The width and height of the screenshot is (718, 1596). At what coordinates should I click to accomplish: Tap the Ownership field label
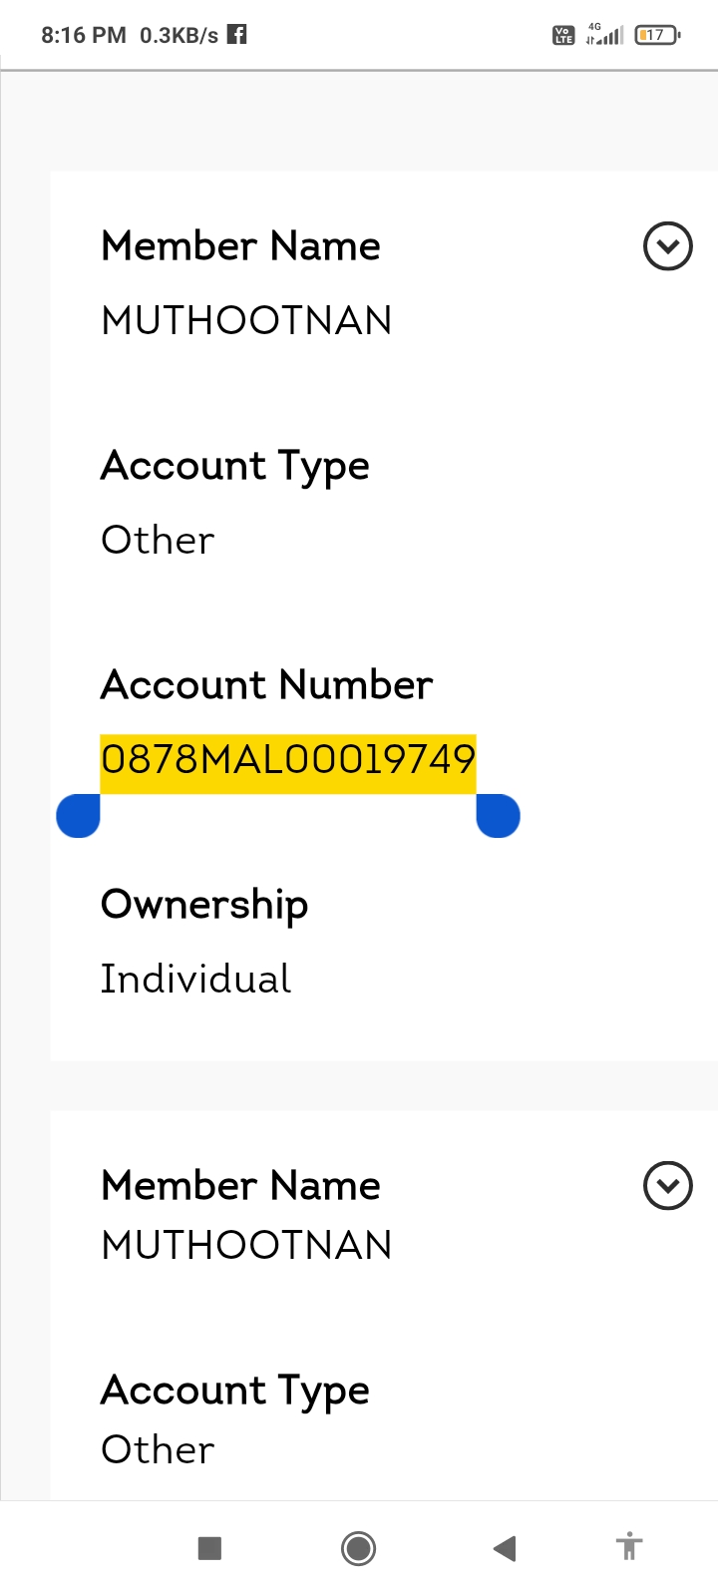point(204,905)
